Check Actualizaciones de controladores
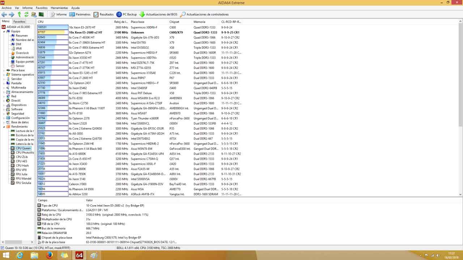Image resolution: width=463 pixels, height=260 pixels. pyautogui.click(x=204, y=14)
